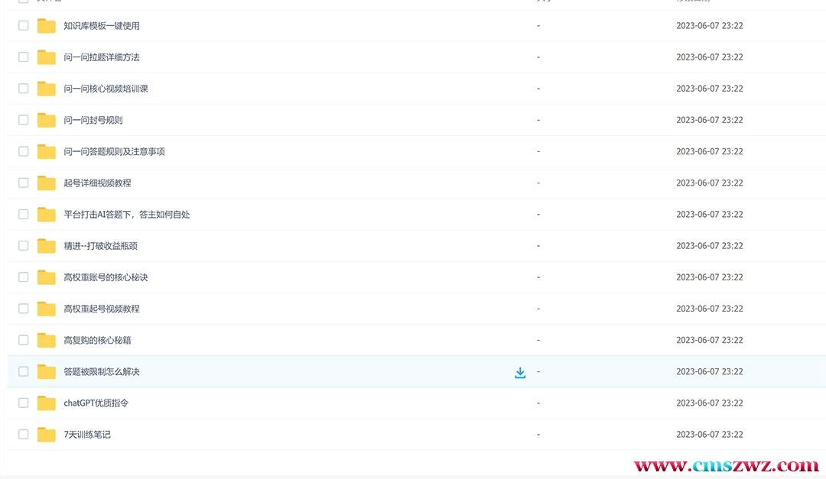Click the folder icon for 起号详细视频教程
The width and height of the screenshot is (826, 479).
(x=47, y=183)
